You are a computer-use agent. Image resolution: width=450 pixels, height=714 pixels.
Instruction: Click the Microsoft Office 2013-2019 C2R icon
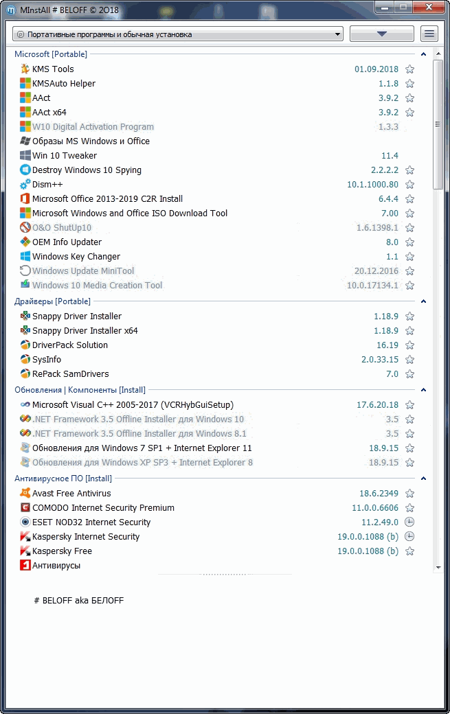[x=25, y=198]
